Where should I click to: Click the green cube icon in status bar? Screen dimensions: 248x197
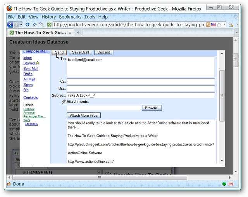(x=224, y=184)
